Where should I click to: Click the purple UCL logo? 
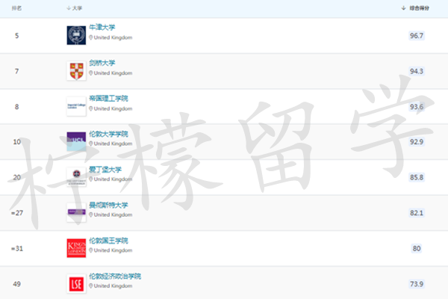pyautogui.click(x=76, y=141)
